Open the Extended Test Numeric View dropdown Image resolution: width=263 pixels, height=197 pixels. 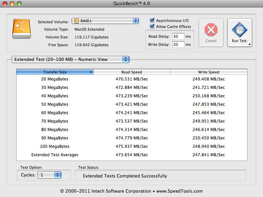[70, 59]
